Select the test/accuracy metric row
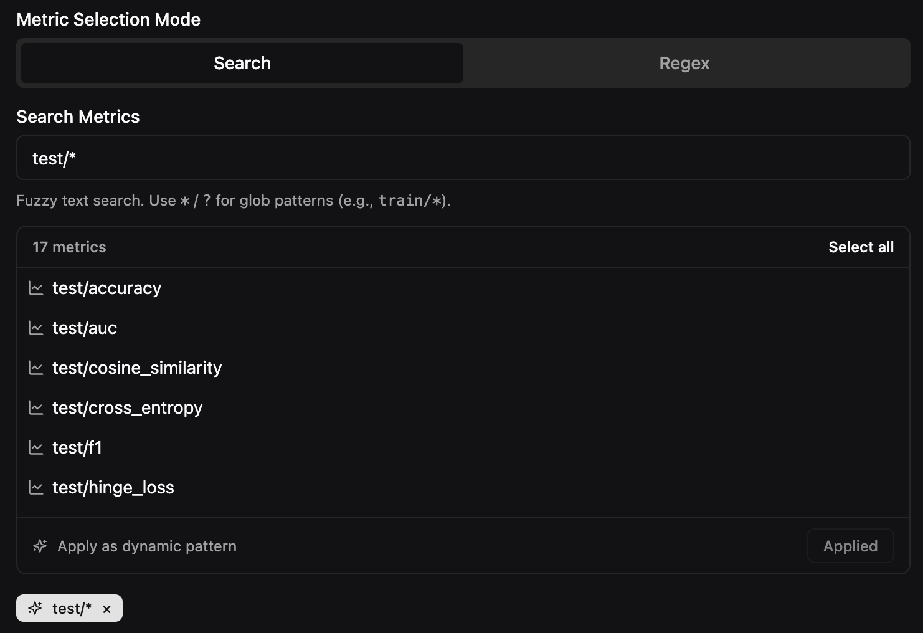 click(107, 288)
